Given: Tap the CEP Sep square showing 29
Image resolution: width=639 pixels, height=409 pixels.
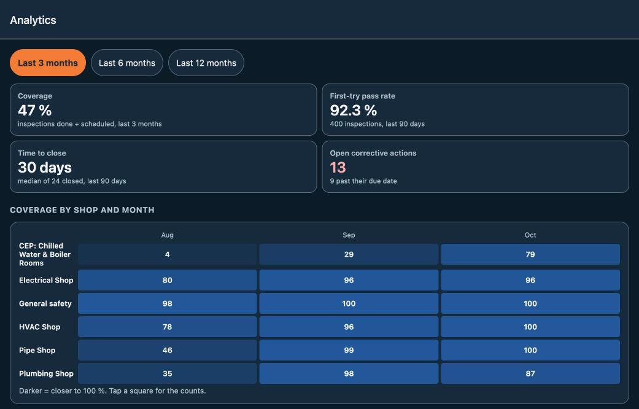Looking at the screenshot, I should coord(349,254).
